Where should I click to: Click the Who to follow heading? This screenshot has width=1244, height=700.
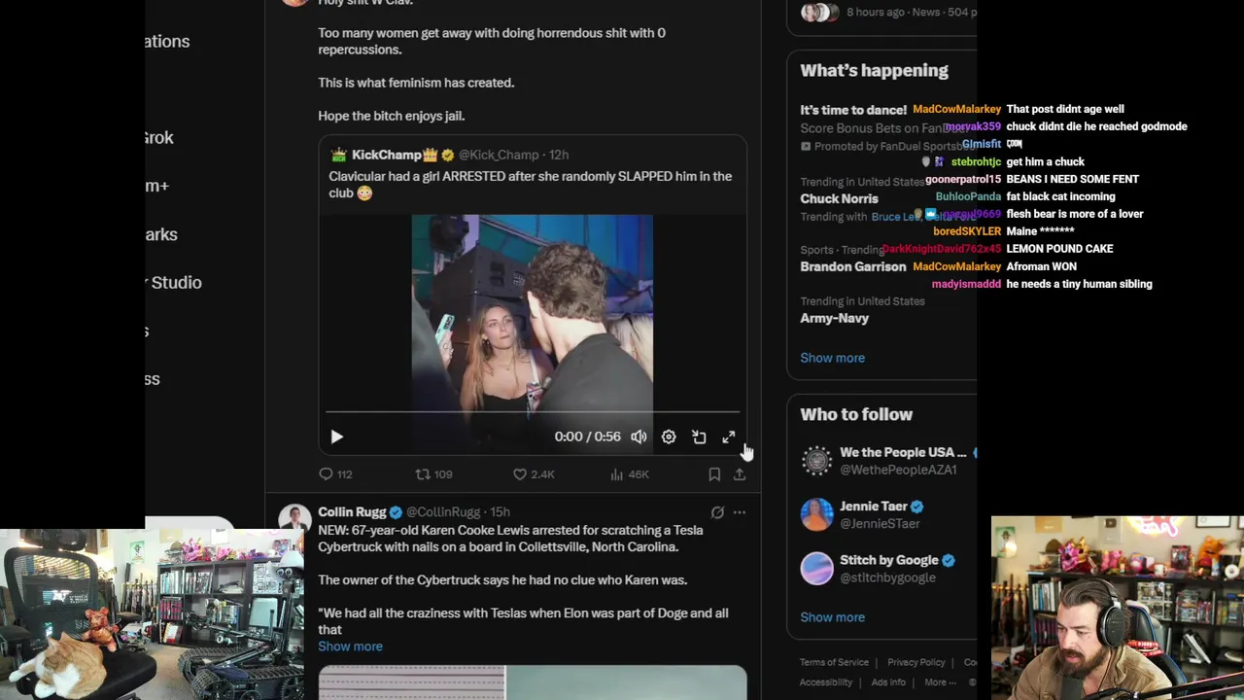(856, 414)
